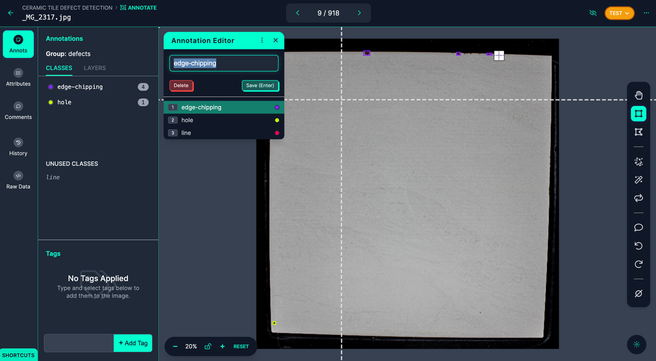Open the comment bubble tool
The height and width of the screenshot is (361, 656).
coord(638,227)
